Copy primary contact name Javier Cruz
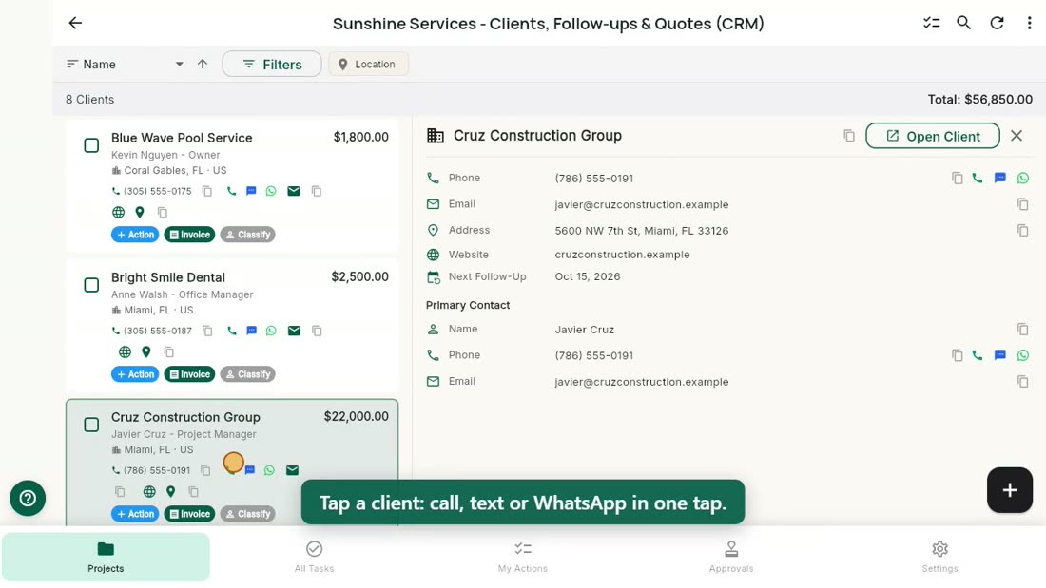The height and width of the screenshot is (588, 1046). [1022, 329]
